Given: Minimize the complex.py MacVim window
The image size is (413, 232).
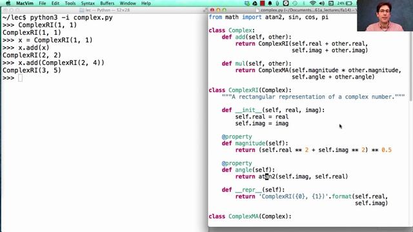Looking at the screenshot, I should click(x=218, y=10).
